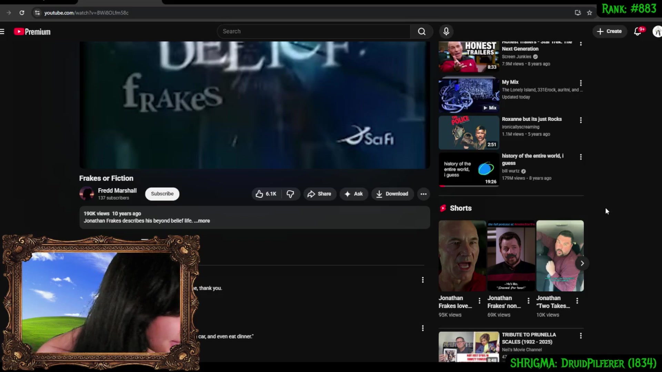Open the Patrick Stewart Jonathan Frakes love short

(x=462, y=256)
